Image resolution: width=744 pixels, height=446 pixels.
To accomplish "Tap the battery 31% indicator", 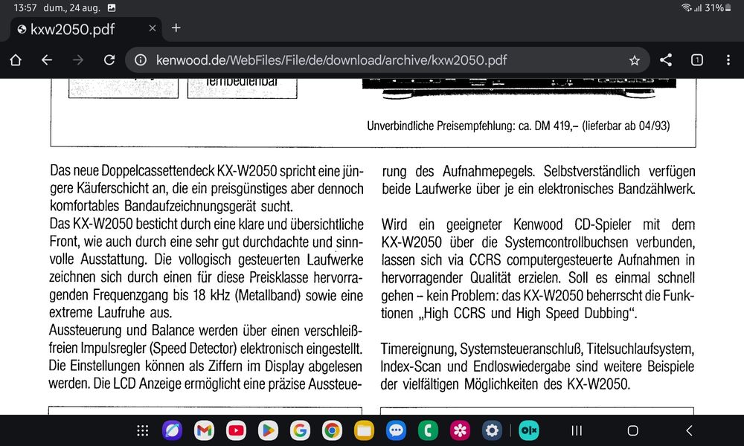I will pyautogui.click(x=718, y=7).
